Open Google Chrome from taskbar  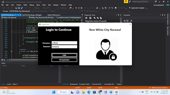(x=100, y=92)
